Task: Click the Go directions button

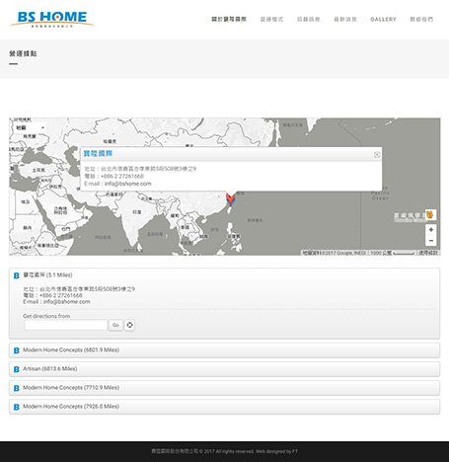Action: [115, 325]
